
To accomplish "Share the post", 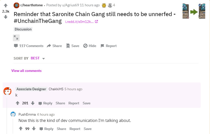I will point(54,46).
